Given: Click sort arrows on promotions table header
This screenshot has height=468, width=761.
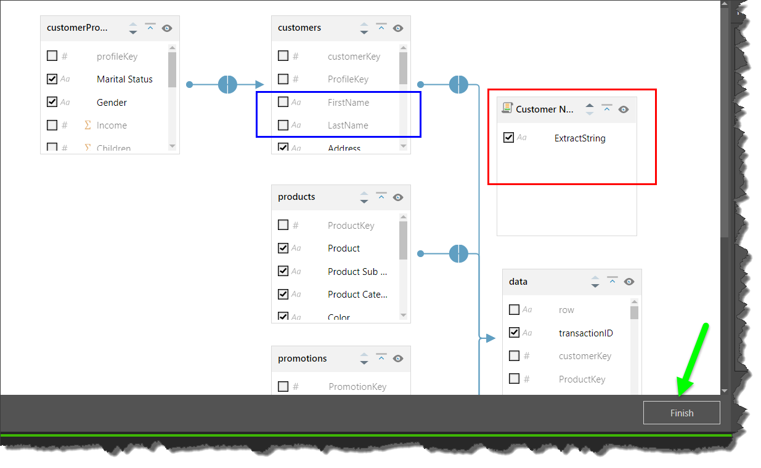Looking at the screenshot, I should pyautogui.click(x=364, y=359).
